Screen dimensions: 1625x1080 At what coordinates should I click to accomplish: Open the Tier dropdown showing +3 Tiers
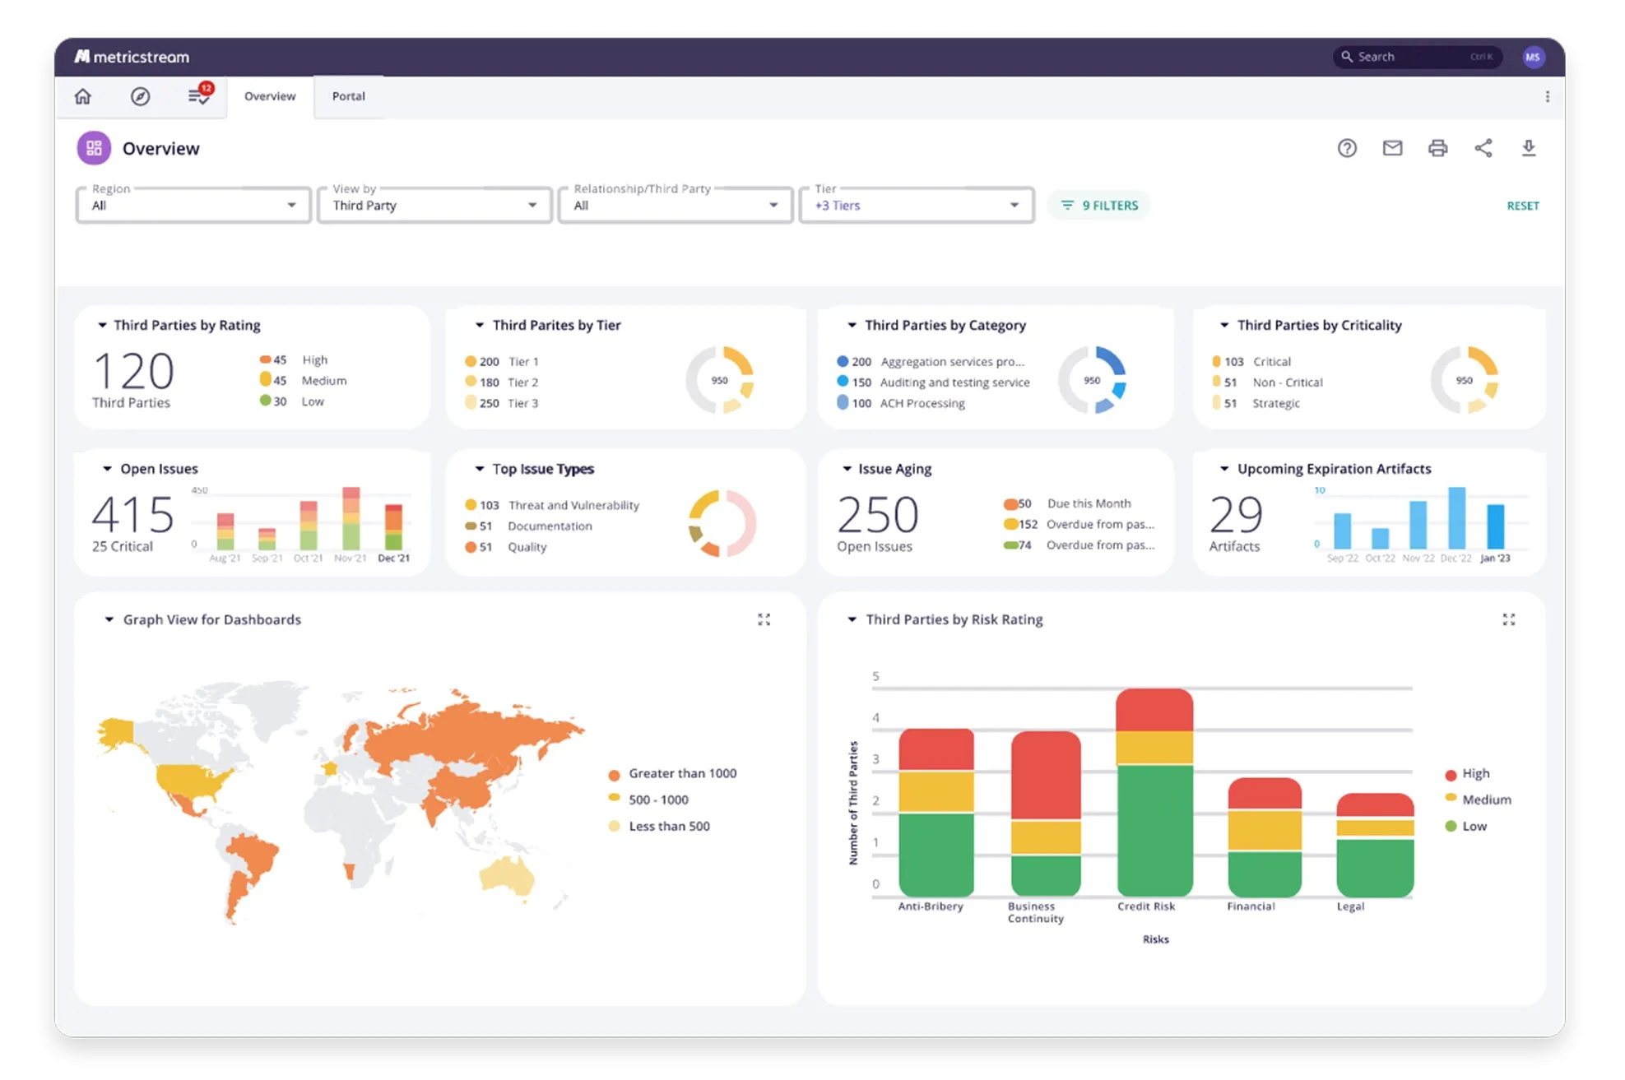[x=917, y=206]
